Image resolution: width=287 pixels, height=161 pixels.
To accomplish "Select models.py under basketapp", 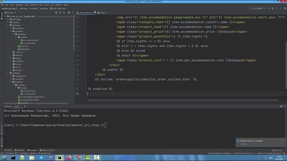I will click(18, 61).
